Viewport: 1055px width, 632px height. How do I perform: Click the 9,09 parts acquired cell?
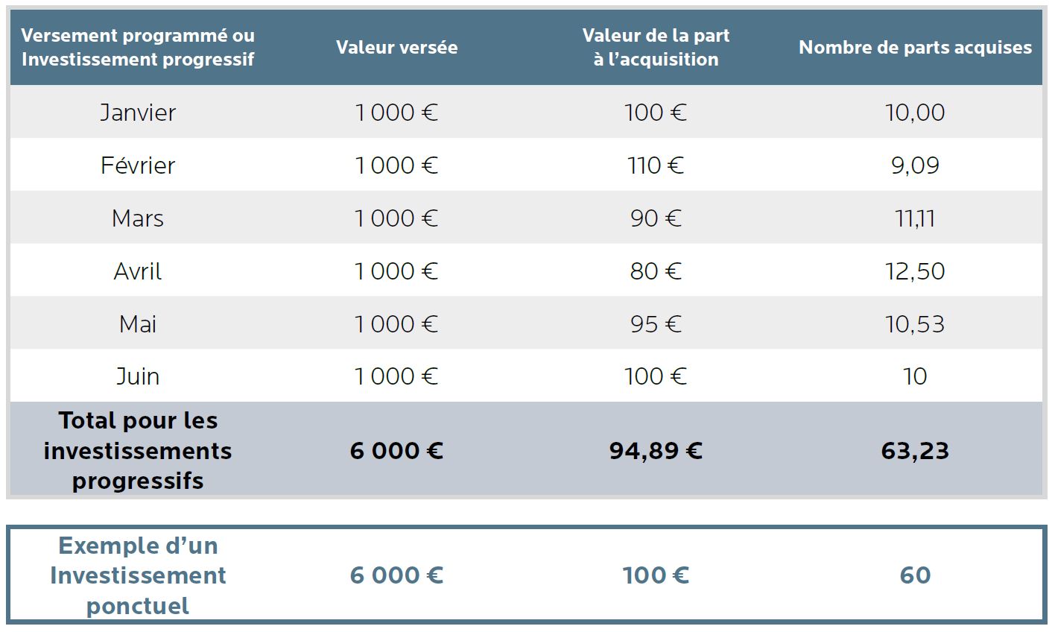(x=915, y=165)
